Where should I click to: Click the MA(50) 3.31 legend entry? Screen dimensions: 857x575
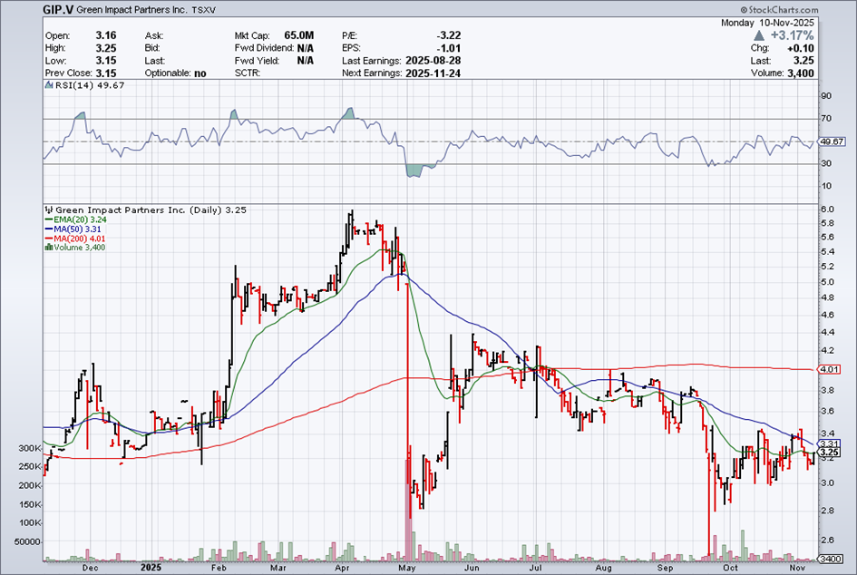tap(73, 229)
